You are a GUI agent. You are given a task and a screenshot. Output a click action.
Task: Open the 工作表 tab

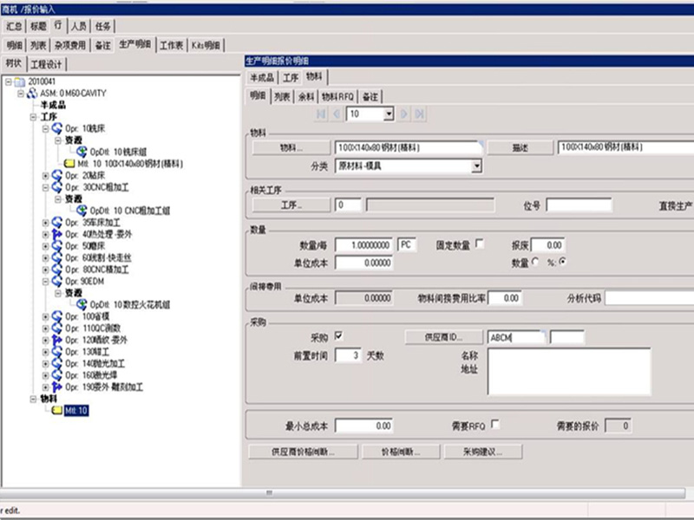pyautogui.click(x=172, y=45)
